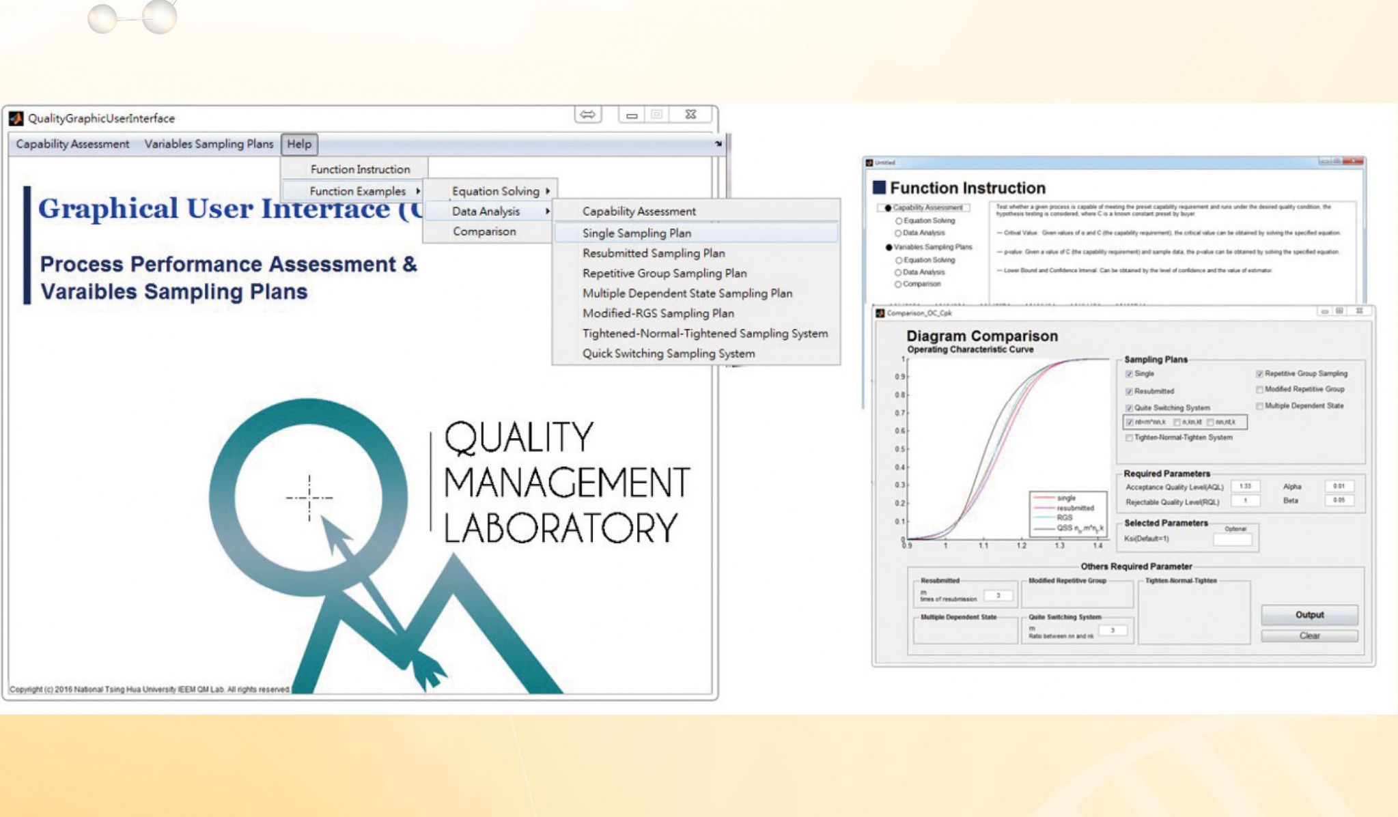Click the Alpha value field
The height and width of the screenshot is (817, 1398).
click(x=1339, y=487)
